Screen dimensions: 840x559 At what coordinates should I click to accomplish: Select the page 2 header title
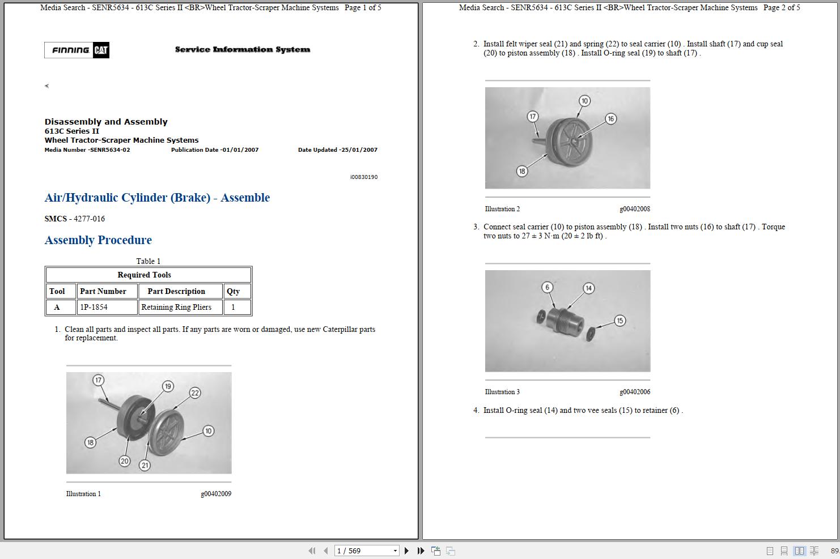point(629,8)
